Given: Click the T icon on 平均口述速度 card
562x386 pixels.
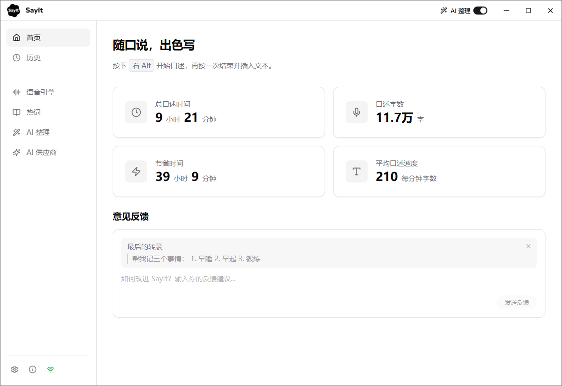Looking at the screenshot, I should pos(357,171).
